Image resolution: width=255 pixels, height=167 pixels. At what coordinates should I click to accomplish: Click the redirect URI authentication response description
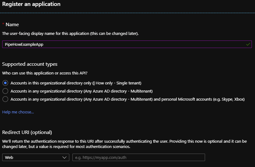coord(125,144)
